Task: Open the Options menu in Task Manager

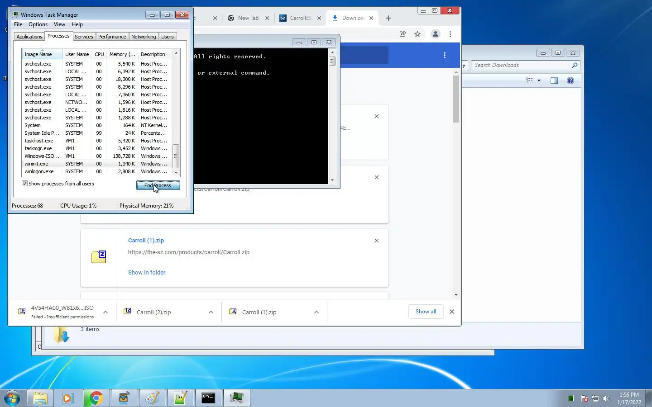Action: (38, 24)
